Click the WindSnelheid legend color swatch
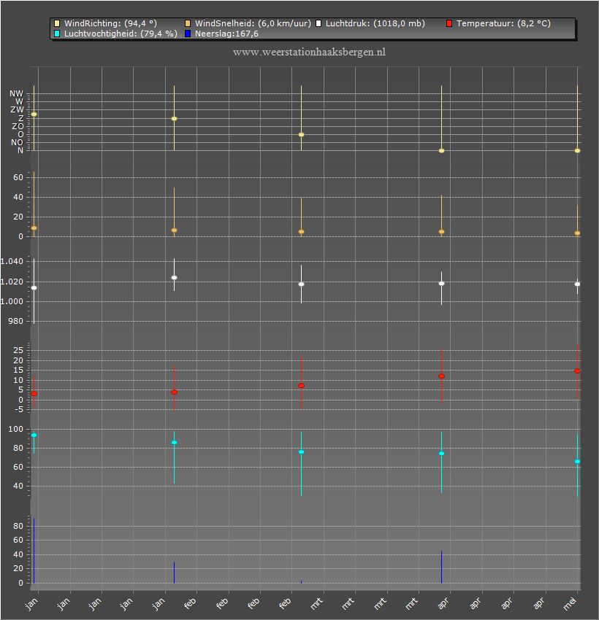The image size is (599, 620). pyautogui.click(x=188, y=24)
